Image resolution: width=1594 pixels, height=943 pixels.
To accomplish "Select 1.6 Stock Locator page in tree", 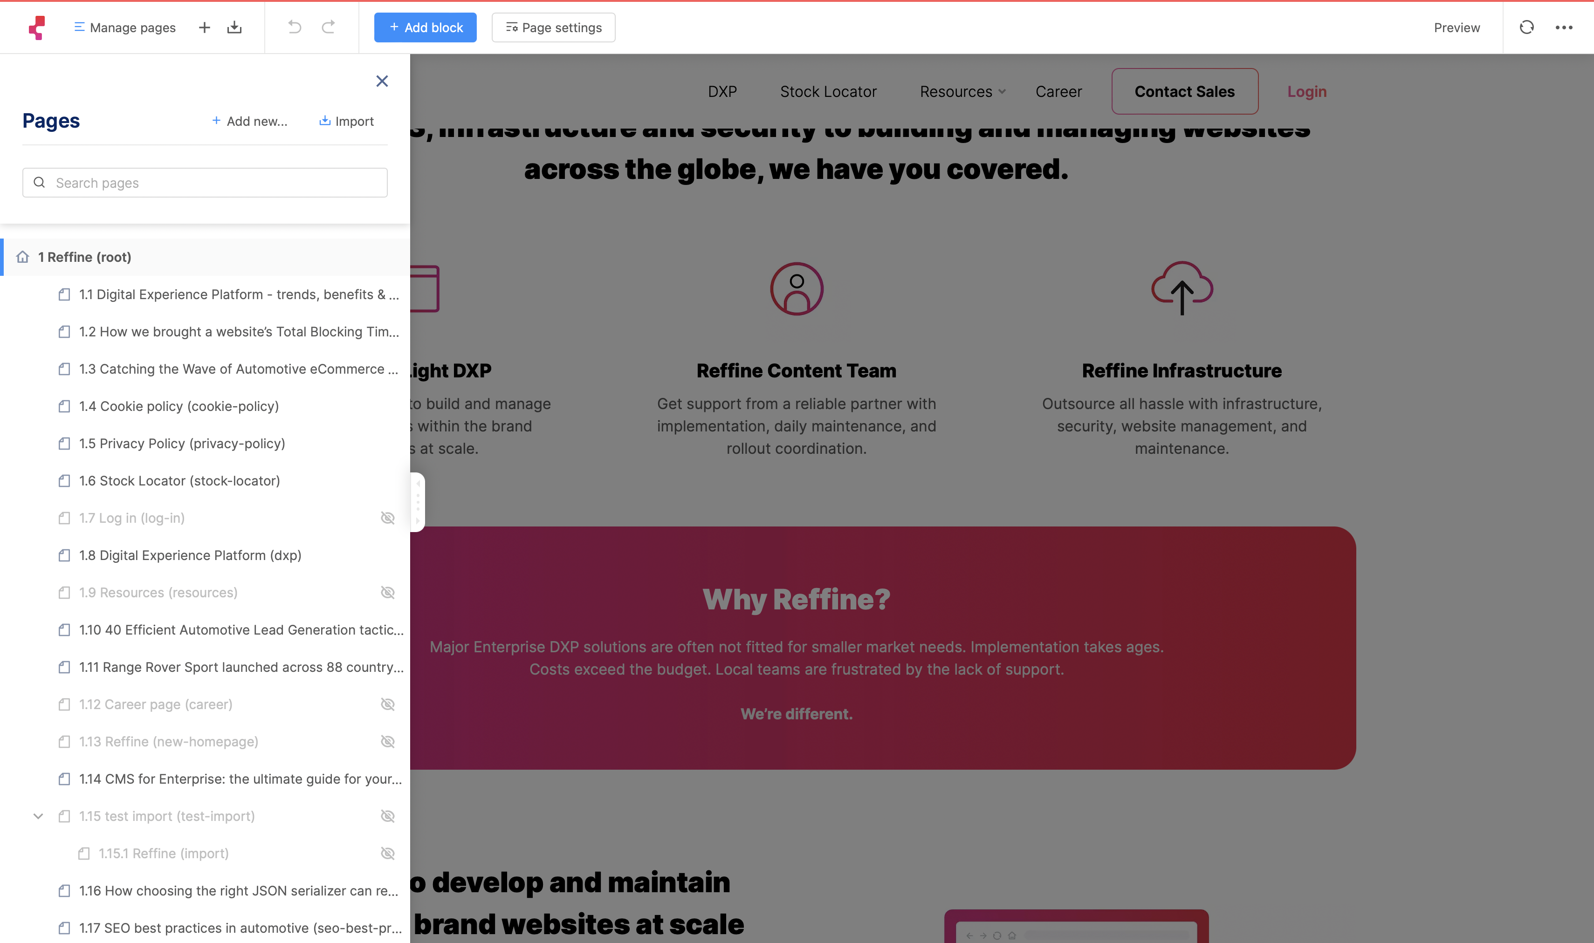I will click(179, 480).
